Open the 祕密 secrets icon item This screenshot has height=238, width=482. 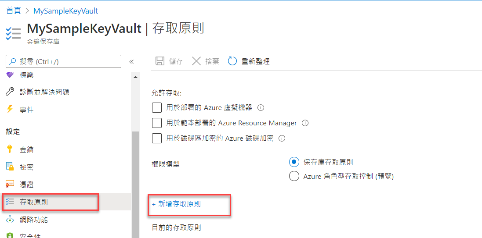(10, 167)
